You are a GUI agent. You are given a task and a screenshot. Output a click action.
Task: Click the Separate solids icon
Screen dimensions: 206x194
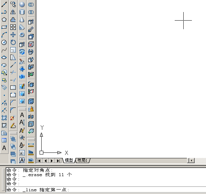coord(31,116)
